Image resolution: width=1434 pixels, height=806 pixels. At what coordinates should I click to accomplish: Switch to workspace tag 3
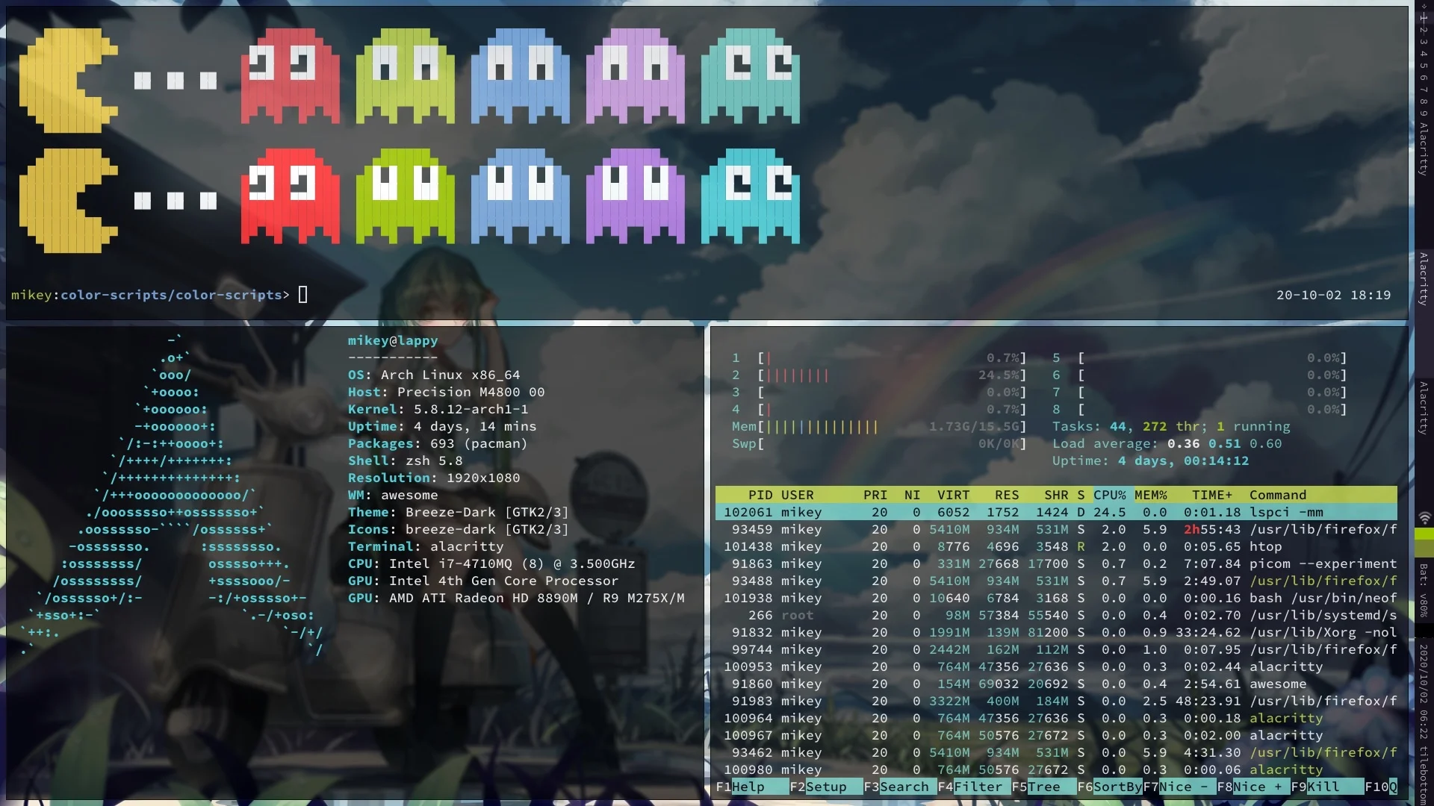pyautogui.click(x=1424, y=43)
